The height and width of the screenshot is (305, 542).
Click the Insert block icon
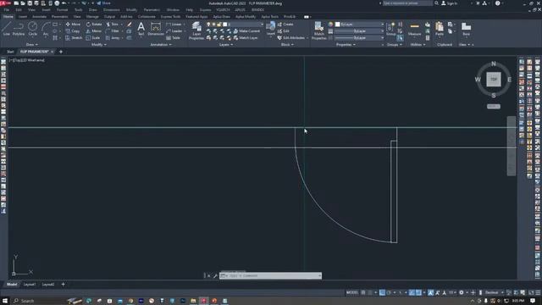[271, 28]
